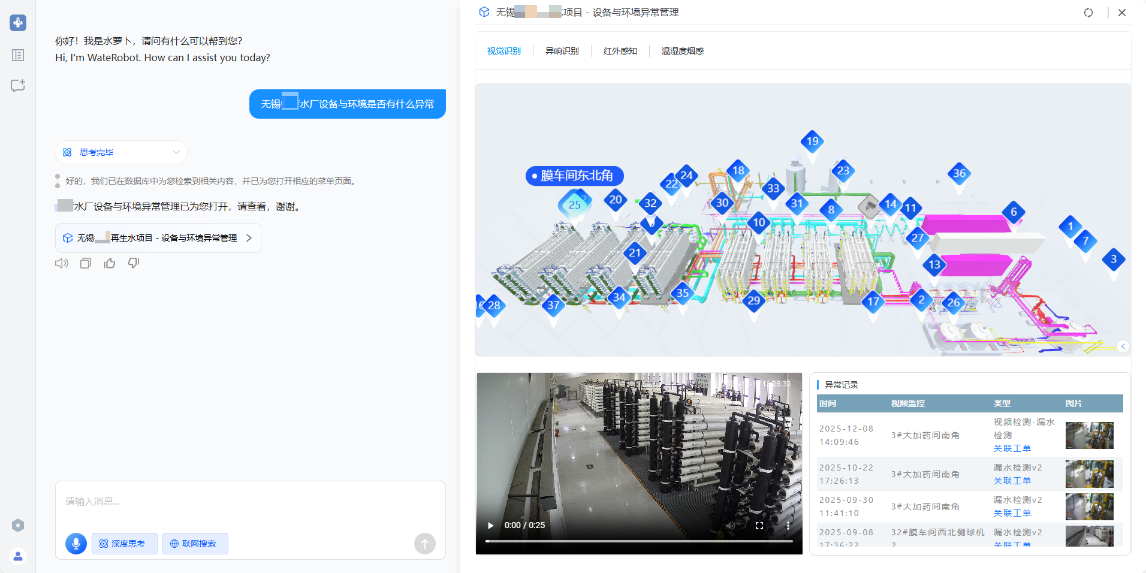
Task: Refresh the panel using reload icon
Action: tap(1088, 13)
